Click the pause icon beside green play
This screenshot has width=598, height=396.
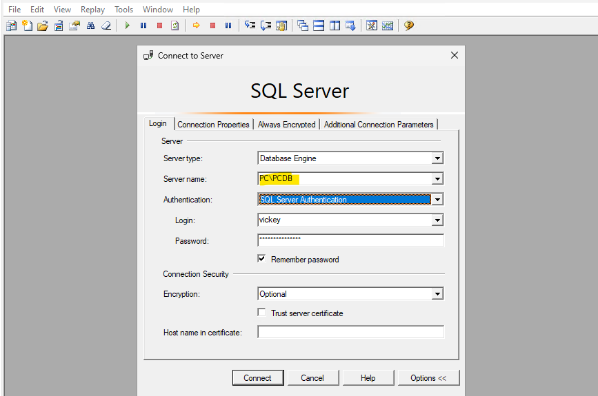click(x=143, y=25)
